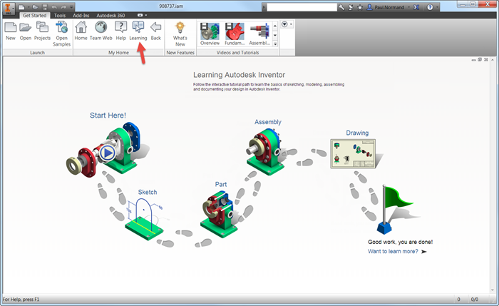This screenshot has width=499, height=306.
Task: Close the inner document window
Action: (x=485, y=59)
